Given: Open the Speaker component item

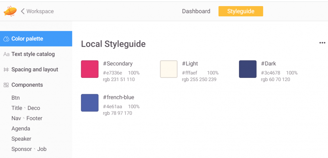Looking at the screenshot, I should (x=21, y=139).
